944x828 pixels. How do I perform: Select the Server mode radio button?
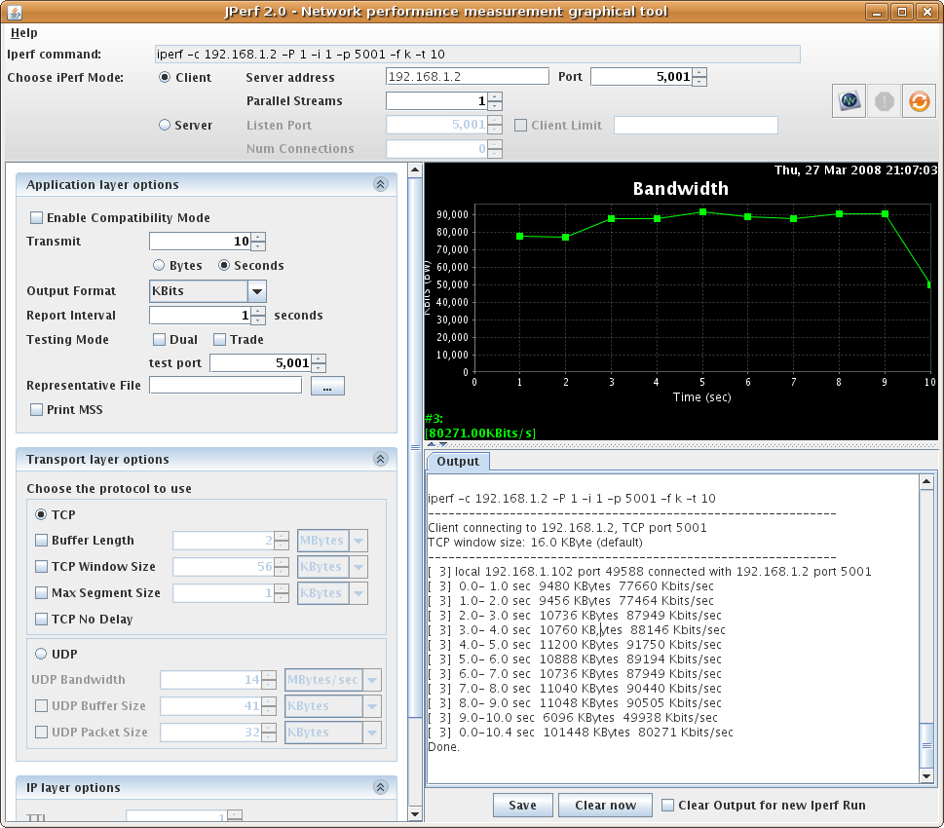pos(165,125)
